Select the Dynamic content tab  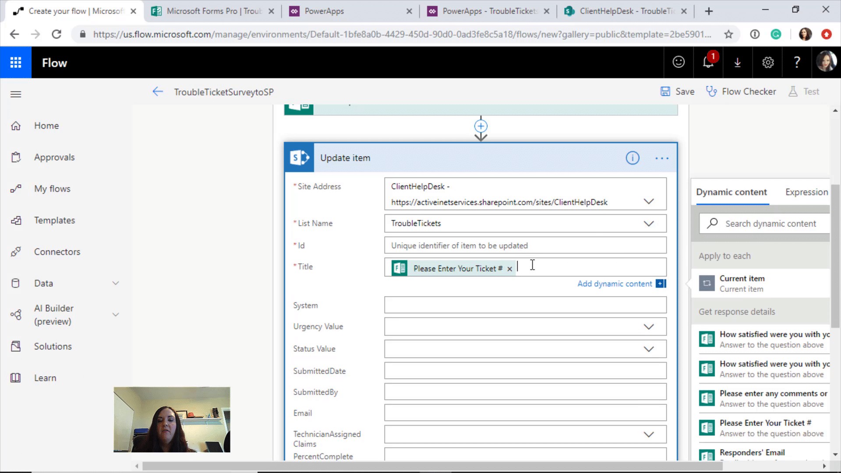pos(731,192)
